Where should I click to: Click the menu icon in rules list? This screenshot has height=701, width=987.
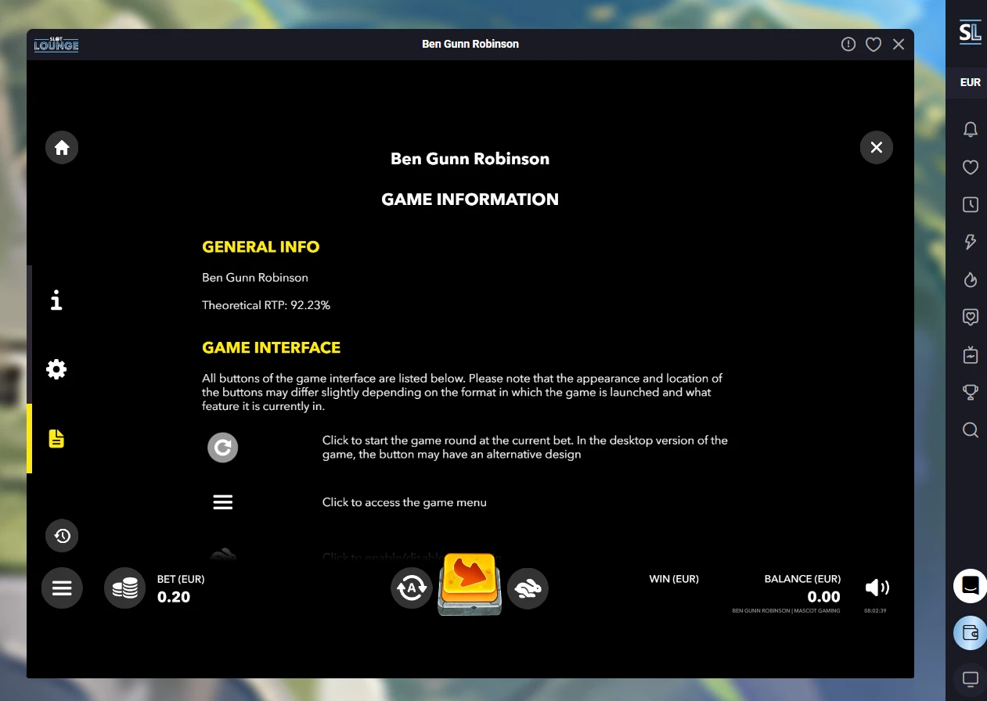[223, 502]
